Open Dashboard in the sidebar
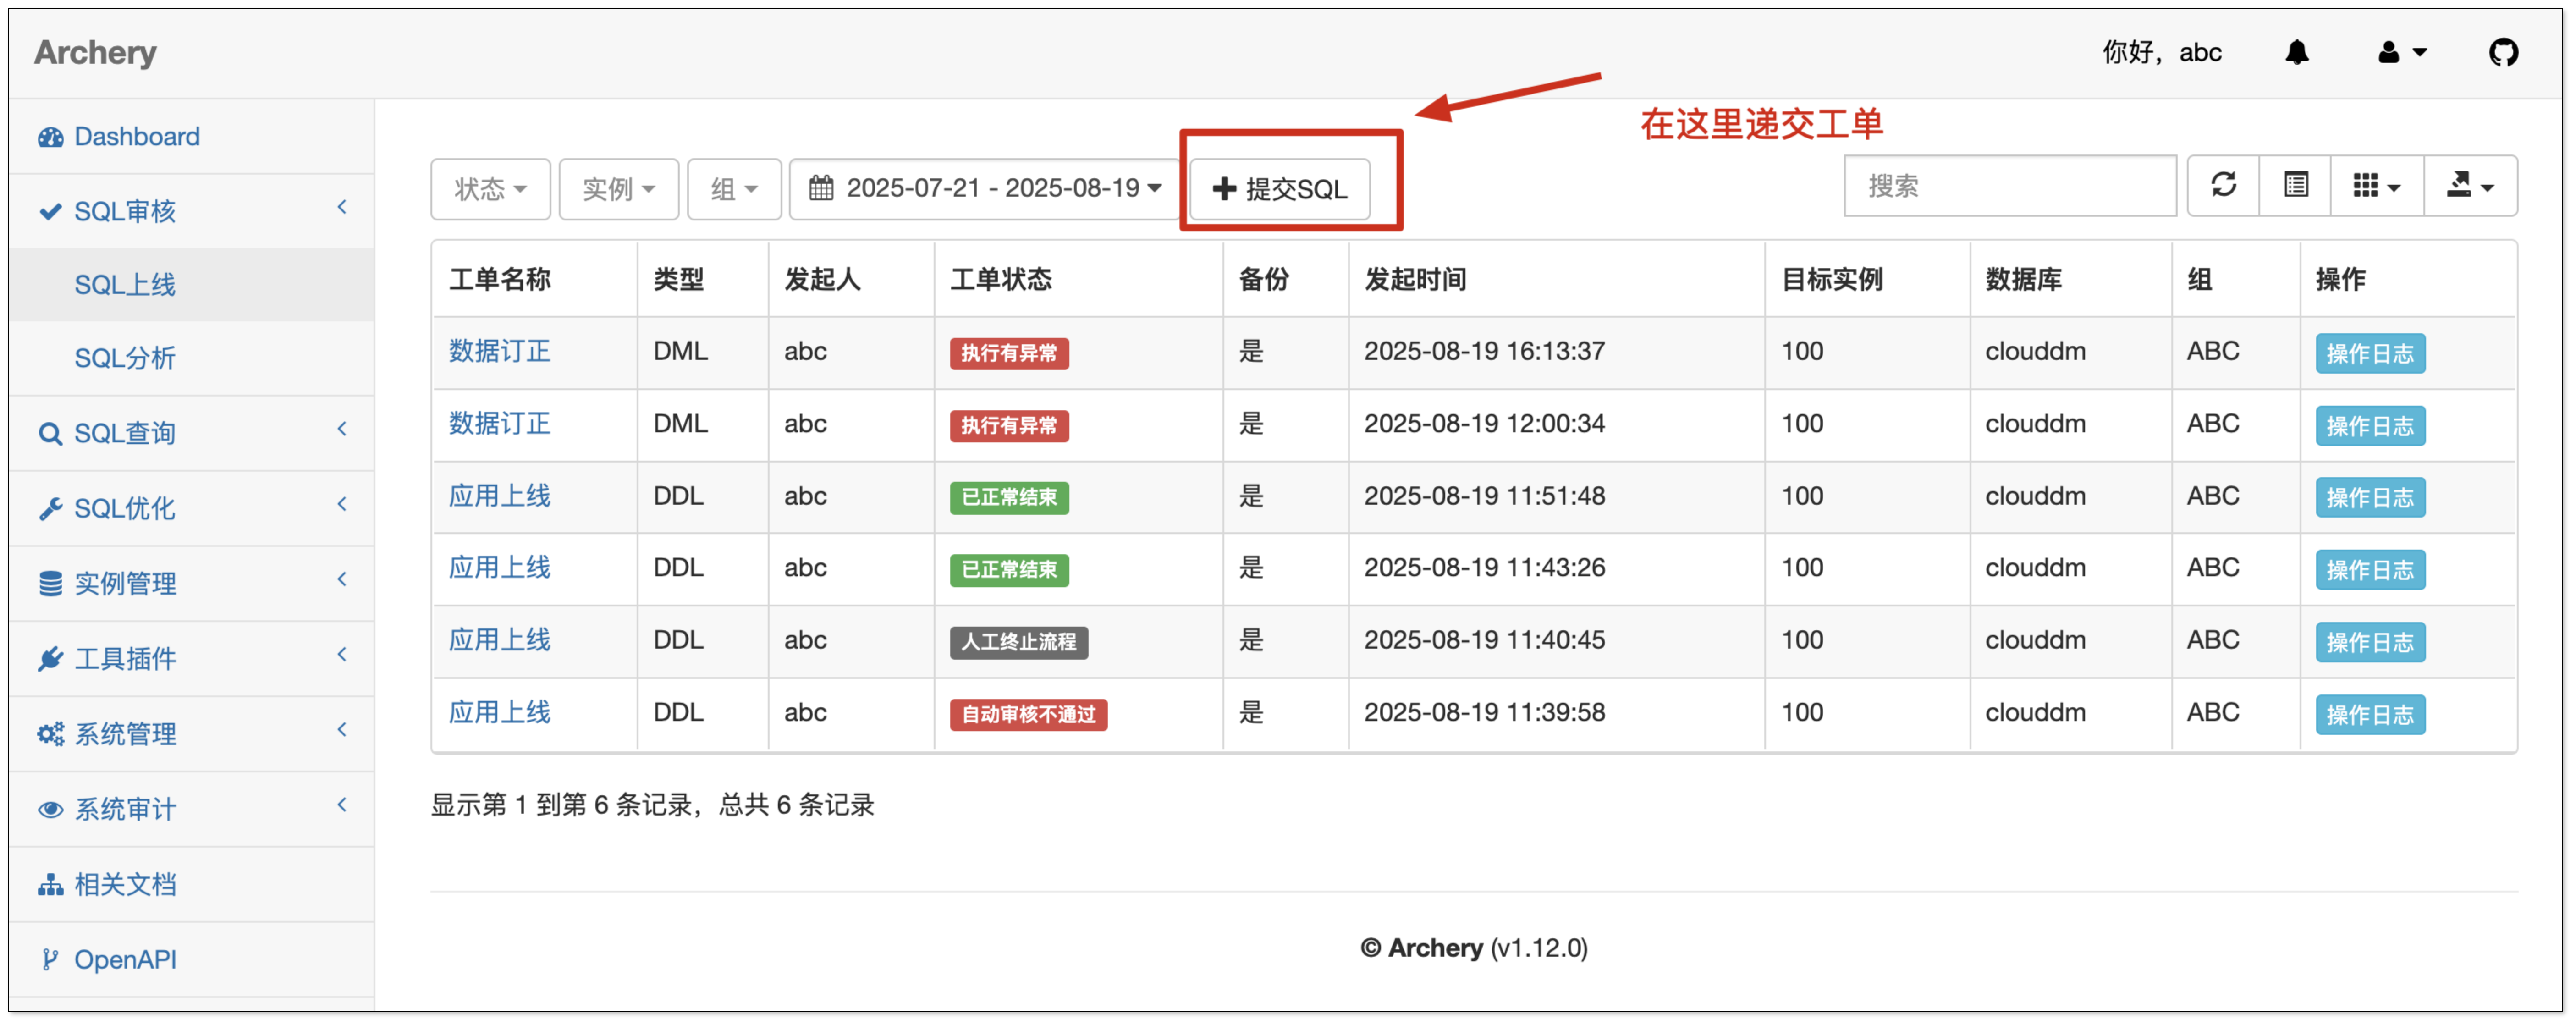Screen dimensions: 2576x1025 pyautogui.click(x=137, y=136)
